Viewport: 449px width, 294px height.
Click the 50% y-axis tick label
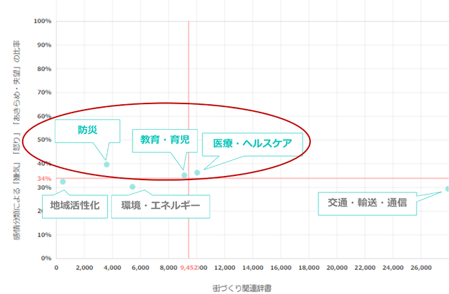pyautogui.click(x=44, y=140)
